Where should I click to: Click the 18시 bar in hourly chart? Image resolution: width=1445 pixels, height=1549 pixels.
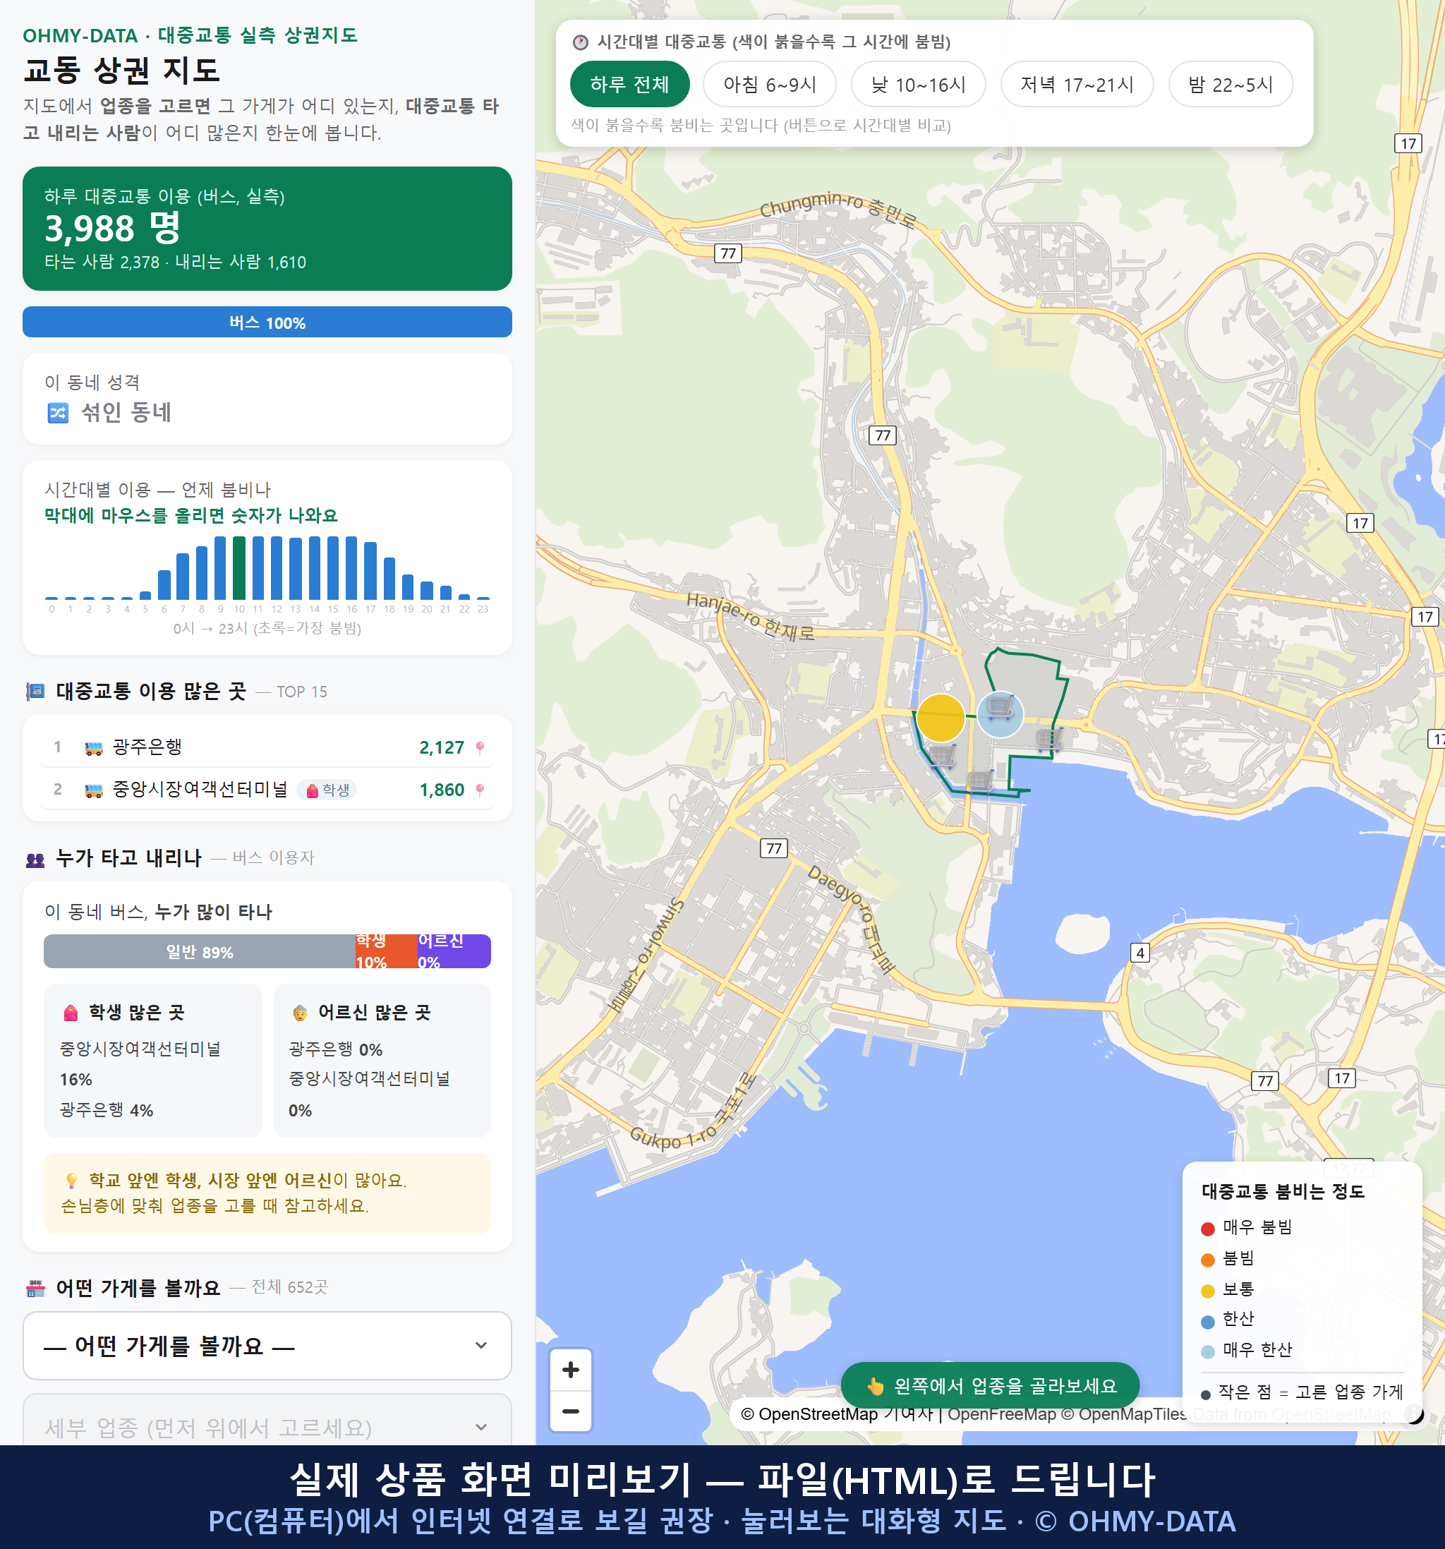(389, 578)
